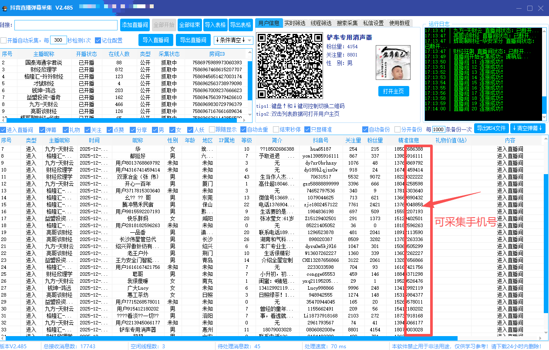
Task: Click the 清空弹幕 clear-danmaku icon
Action: pyautogui.click(x=528, y=129)
